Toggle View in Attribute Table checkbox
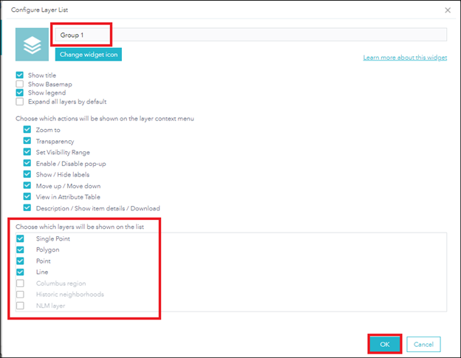Viewport: 461px width, 358px height. [x=27, y=196]
